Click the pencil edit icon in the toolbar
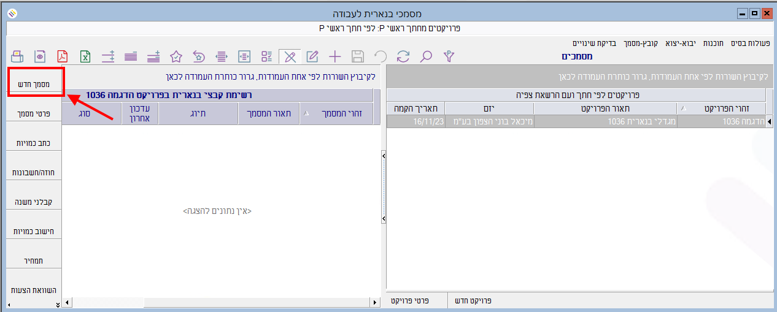The width and height of the screenshot is (777, 312). pyautogui.click(x=312, y=56)
